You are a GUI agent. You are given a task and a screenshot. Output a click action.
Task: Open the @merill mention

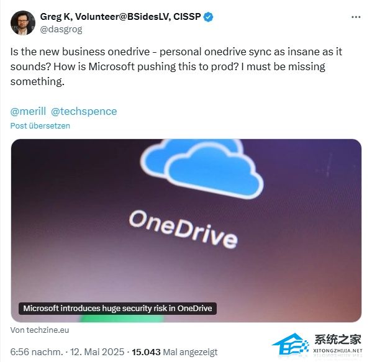[x=28, y=111]
